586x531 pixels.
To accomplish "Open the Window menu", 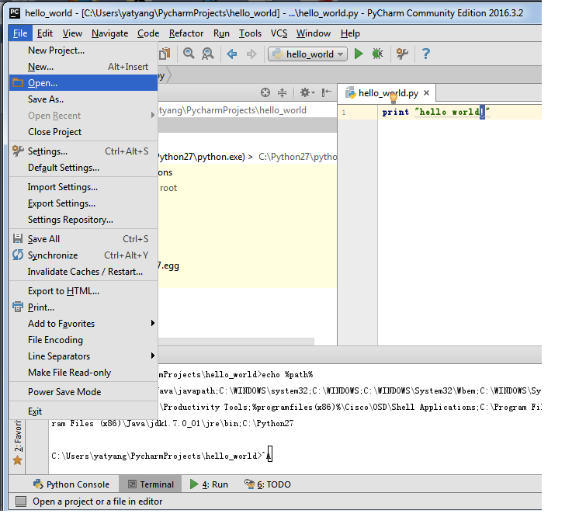I will point(314,33).
